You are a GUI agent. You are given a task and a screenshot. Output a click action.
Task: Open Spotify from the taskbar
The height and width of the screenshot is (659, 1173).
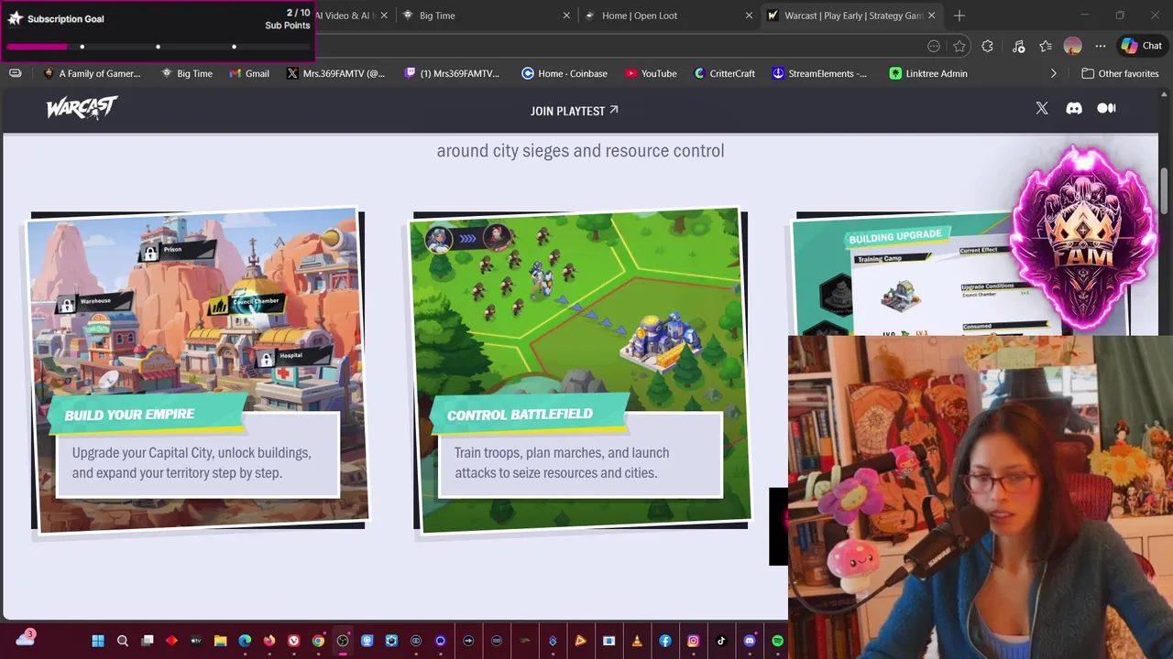pos(777,641)
